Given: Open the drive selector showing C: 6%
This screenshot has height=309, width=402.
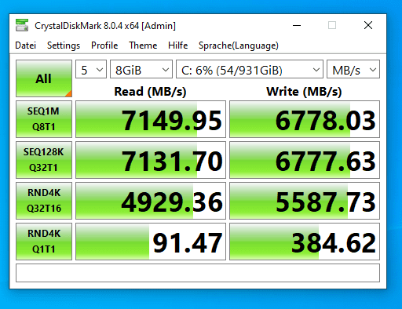Looking at the screenshot, I should 250,69.
